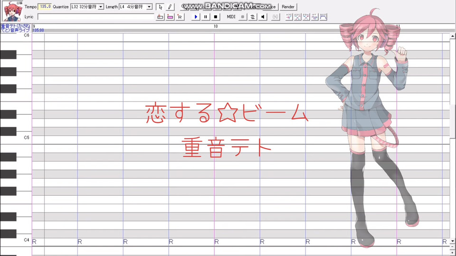The height and width of the screenshot is (256, 456).
Task: Focus the Lyric text field
Action: (x=95, y=17)
